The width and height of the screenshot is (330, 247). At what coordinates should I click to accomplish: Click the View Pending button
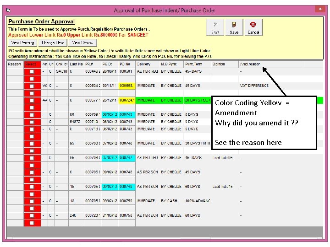[23, 43]
